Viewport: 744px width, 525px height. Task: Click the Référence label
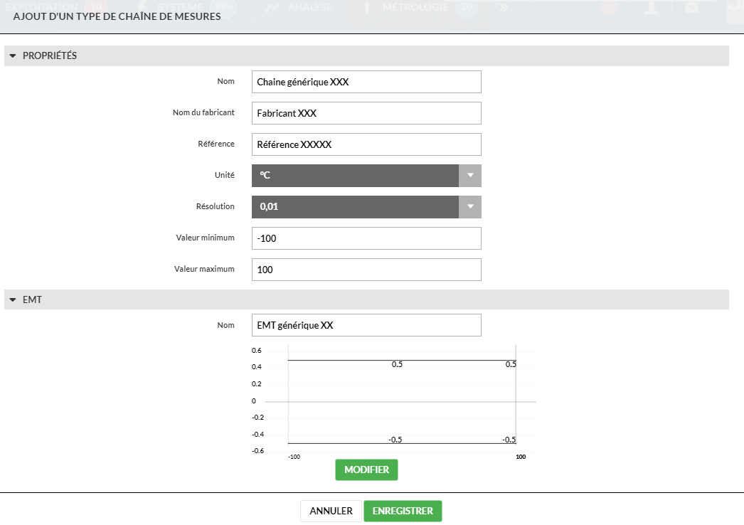(x=216, y=144)
